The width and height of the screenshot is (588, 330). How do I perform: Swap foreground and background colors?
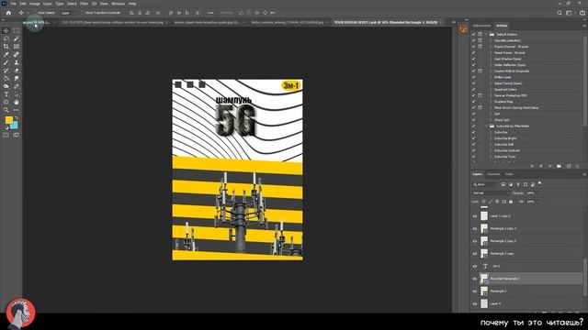coord(17,118)
